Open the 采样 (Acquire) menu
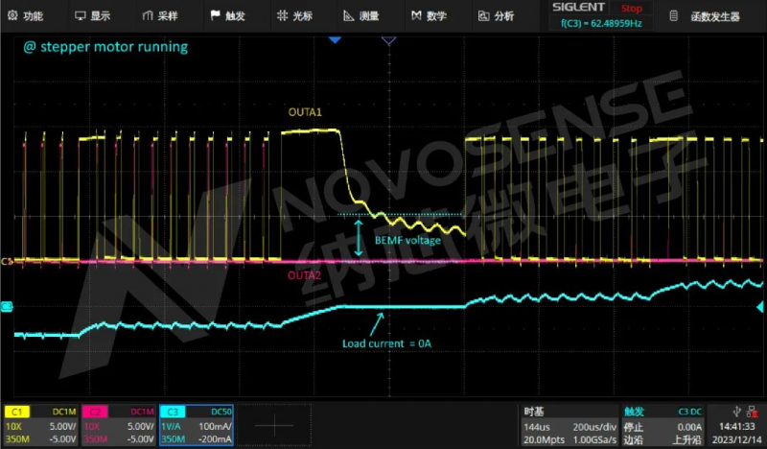Image resolution: width=767 pixels, height=449 pixels. tap(158, 15)
